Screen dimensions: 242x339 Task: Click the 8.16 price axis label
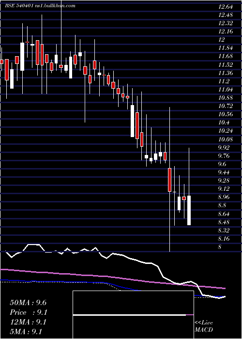click(x=224, y=239)
